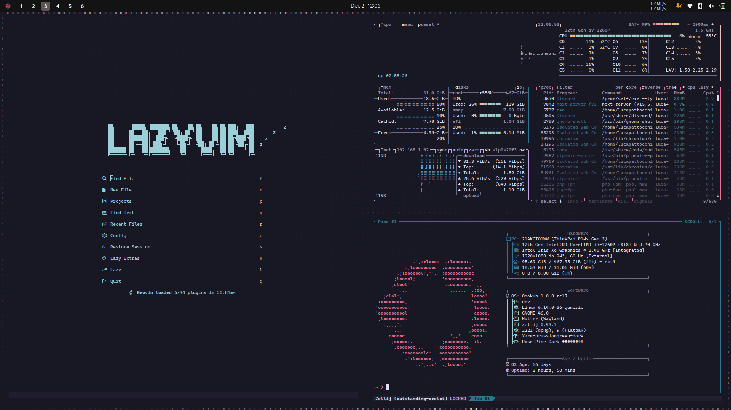Switch to workspace 5 in top bar
The height and width of the screenshot is (410, 731).
[x=70, y=6]
